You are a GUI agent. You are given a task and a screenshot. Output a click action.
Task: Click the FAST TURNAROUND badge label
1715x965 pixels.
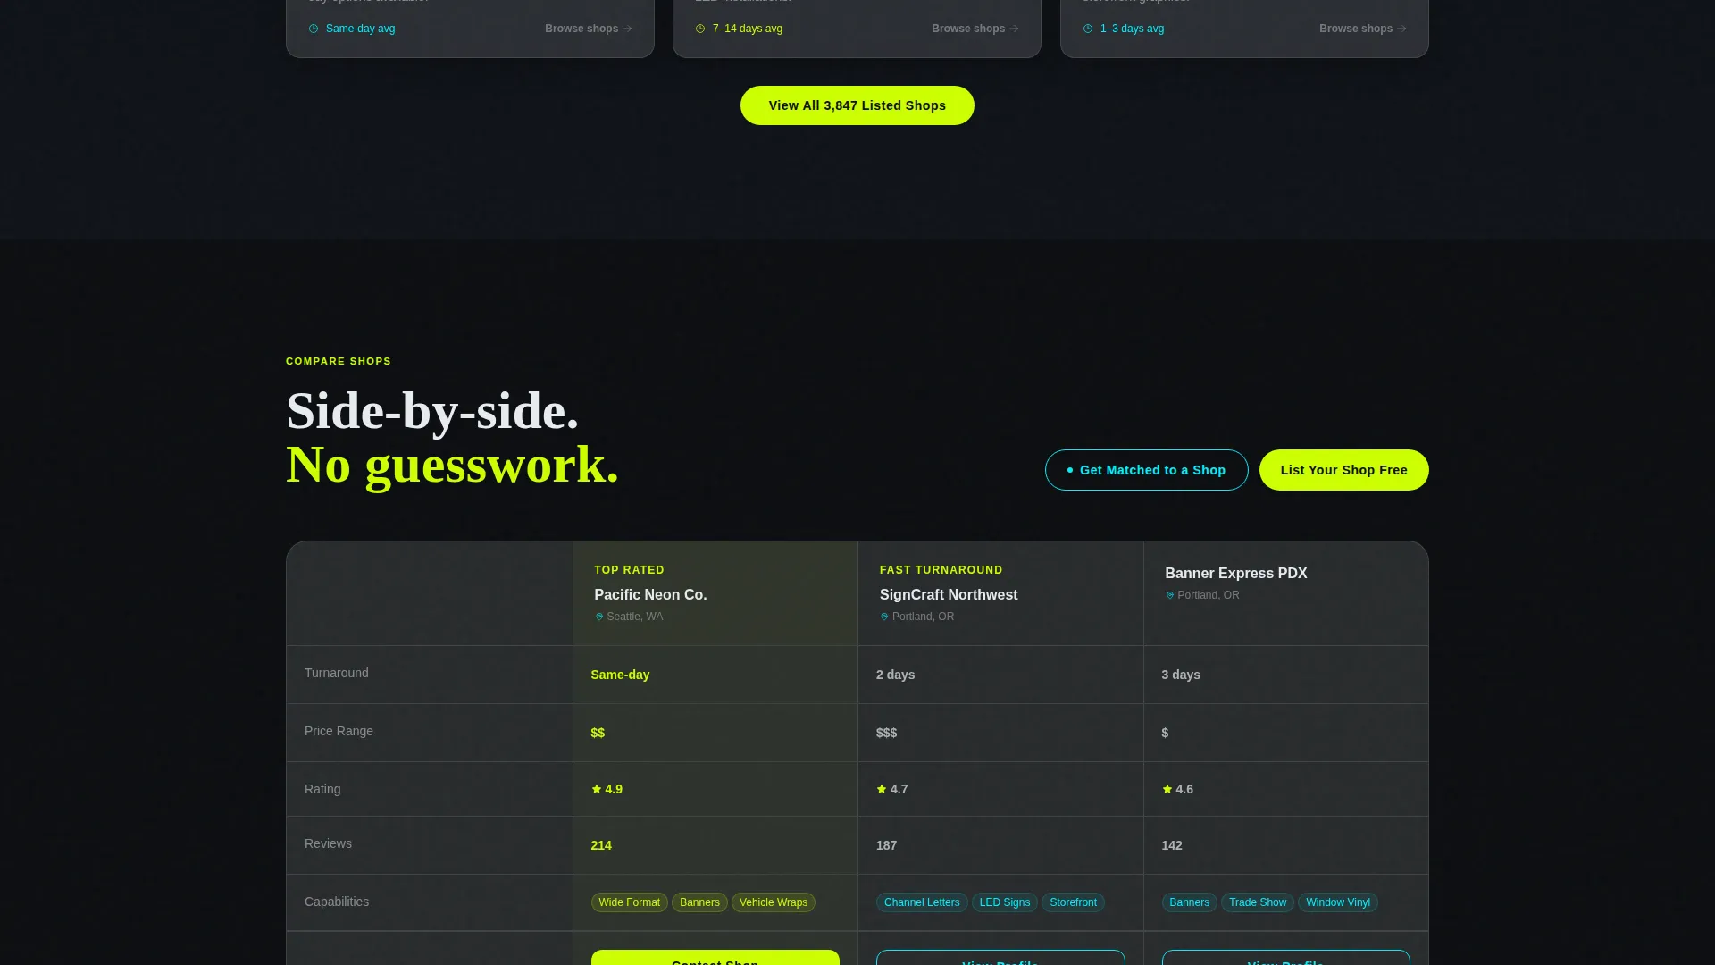point(941,570)
